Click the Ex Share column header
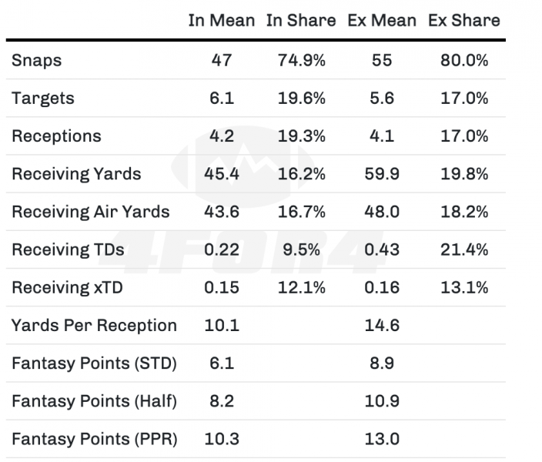 tap(463, 21)
